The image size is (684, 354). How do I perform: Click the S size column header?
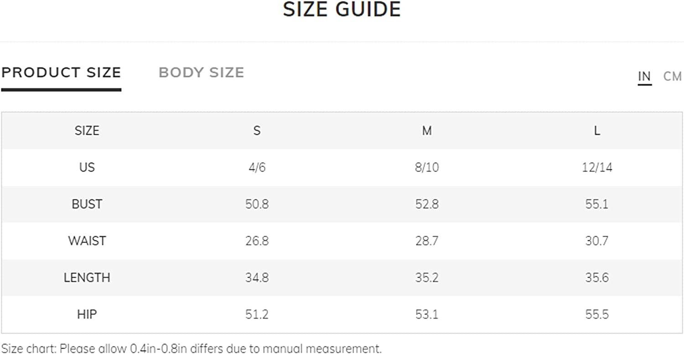click(257, 131)
